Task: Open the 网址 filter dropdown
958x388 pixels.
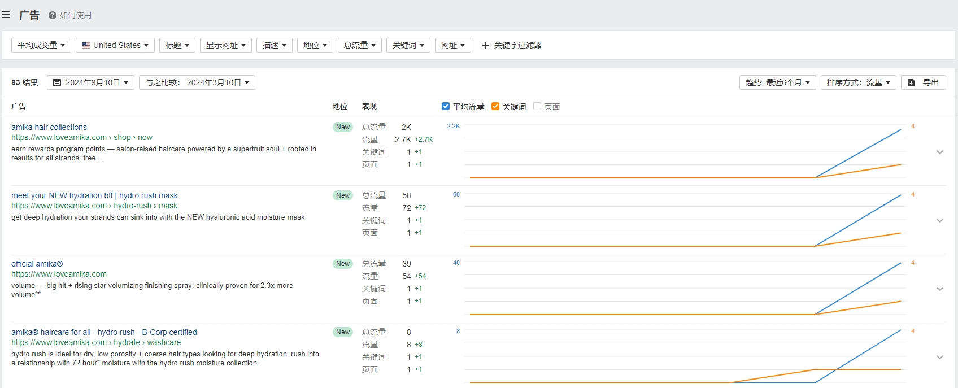Action: pos(453,45)
